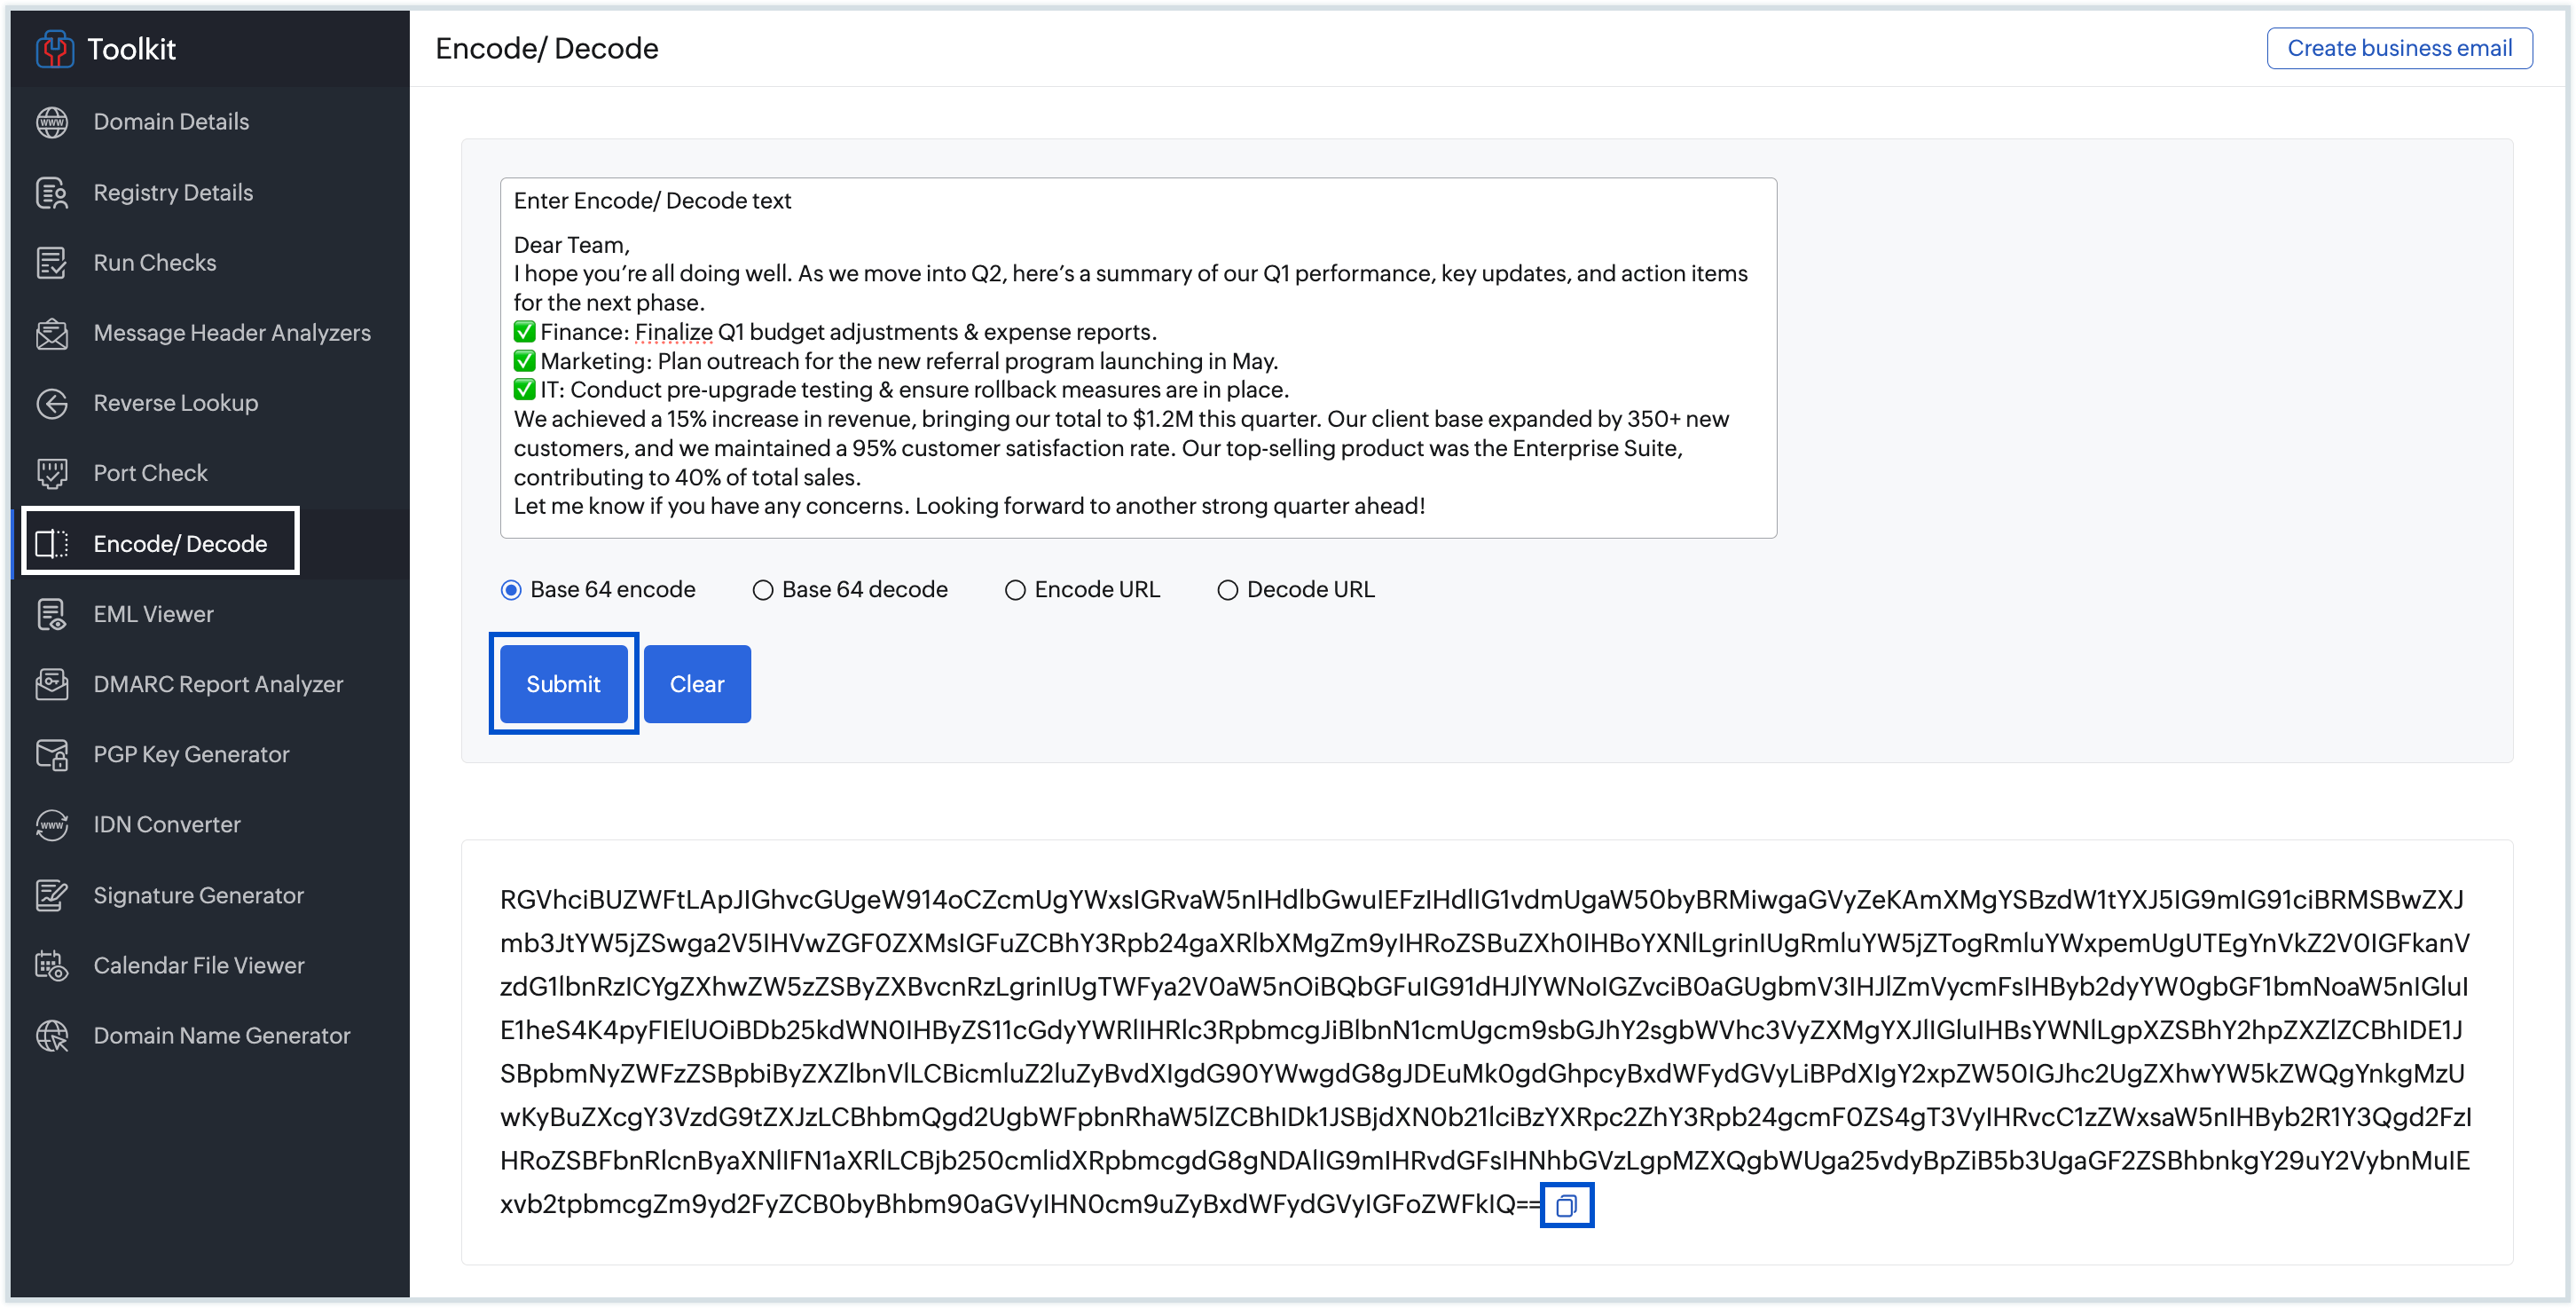Viewport: 2576px width, 1308px height.
Task: Open the Signature Generator tool
Action: click(x=198, y=895)
